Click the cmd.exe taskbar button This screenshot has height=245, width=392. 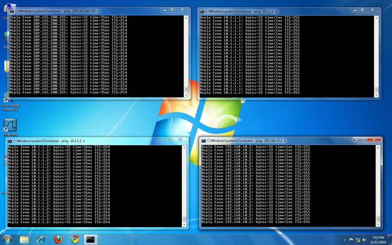click(91, 239)
